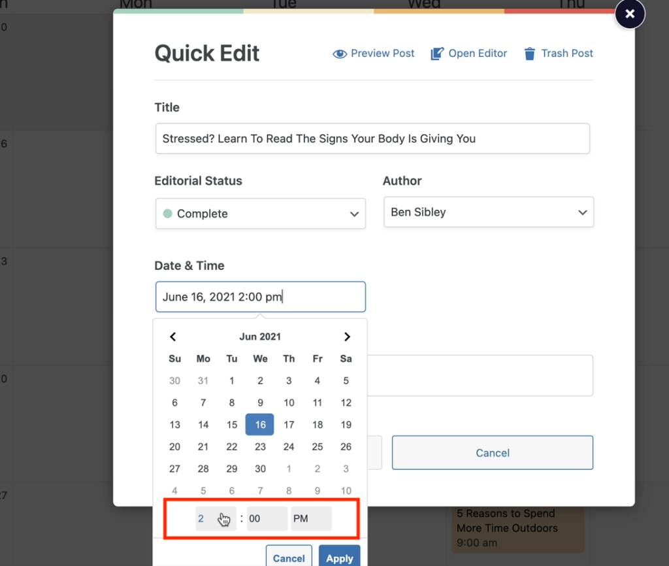Apply the selected date and time
Viewport: 669px width, 566px height.
[x=339, y=557]
